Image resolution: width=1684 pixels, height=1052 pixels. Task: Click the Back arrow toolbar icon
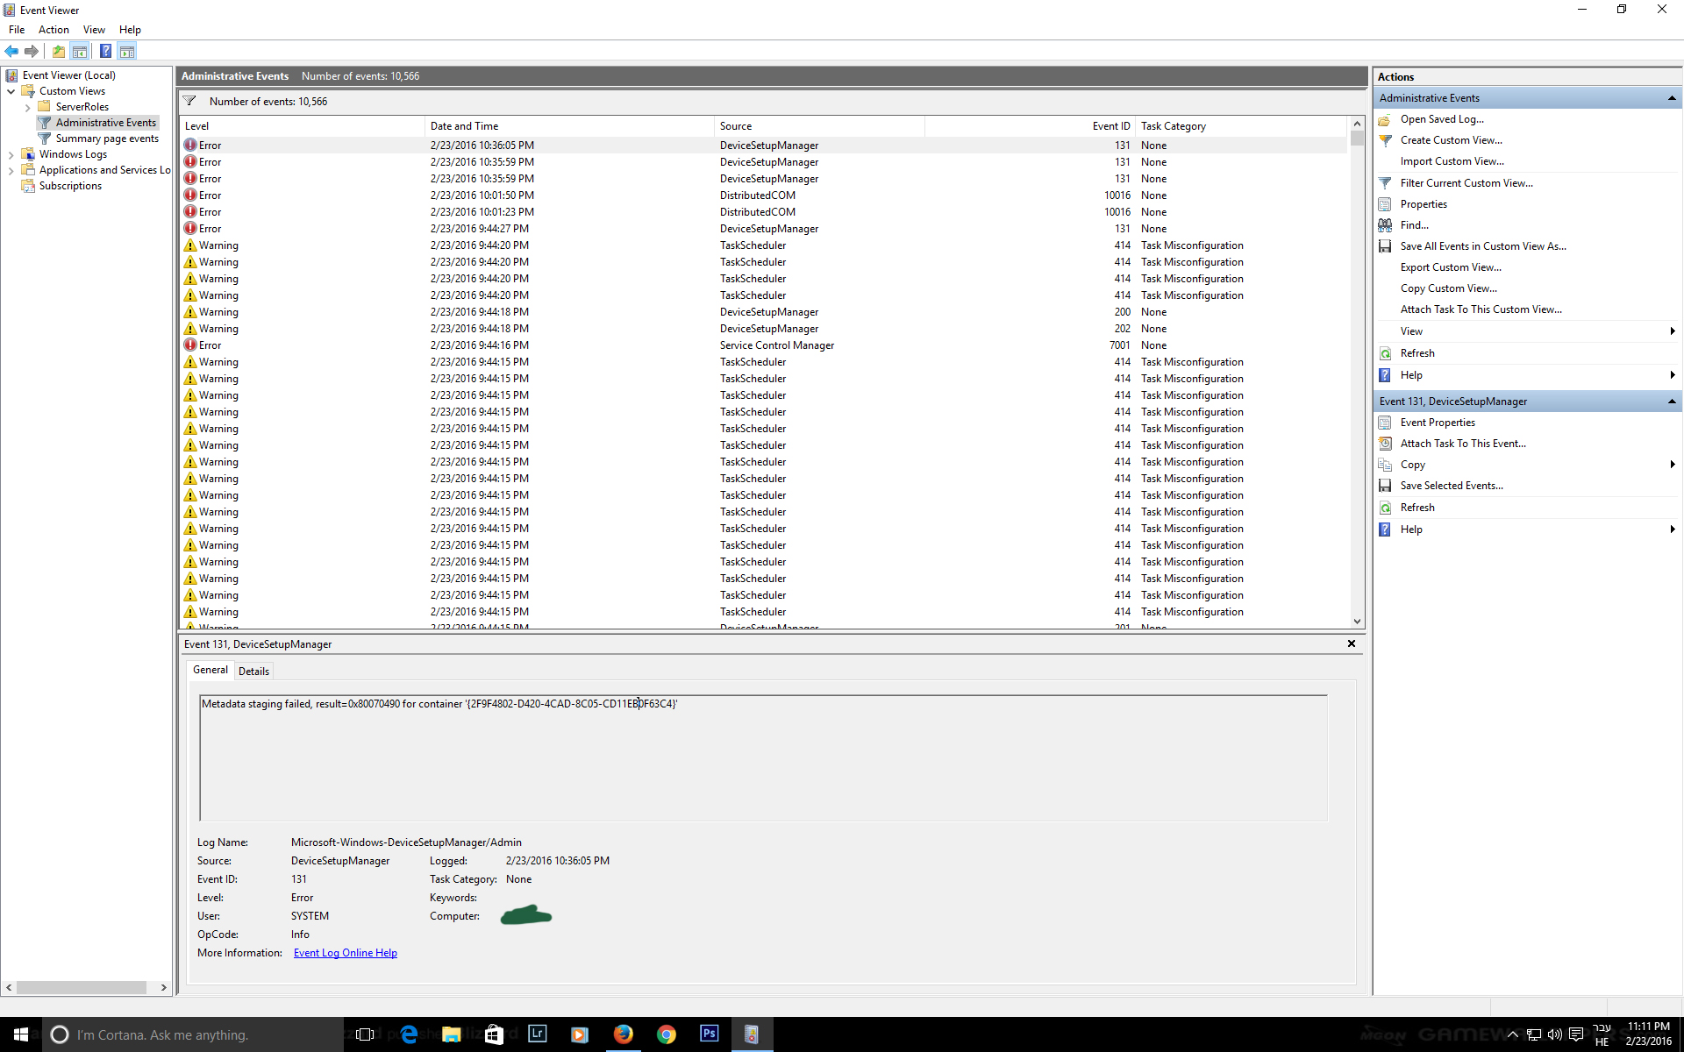point(12,51)
